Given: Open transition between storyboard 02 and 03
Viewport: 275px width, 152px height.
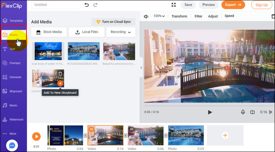Looking at the screenshot, I should click(x=126, y=135).
